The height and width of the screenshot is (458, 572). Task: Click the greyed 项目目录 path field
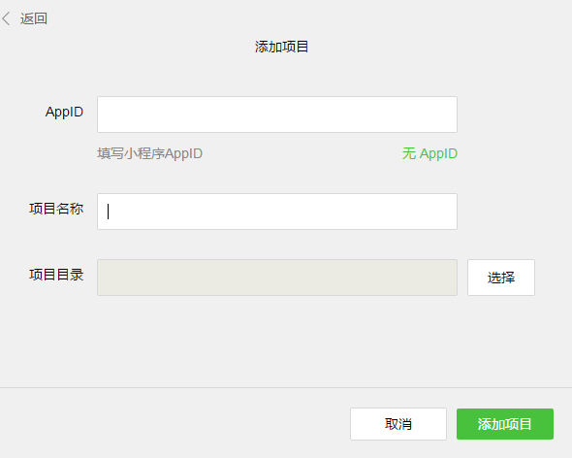pos(277,278)
